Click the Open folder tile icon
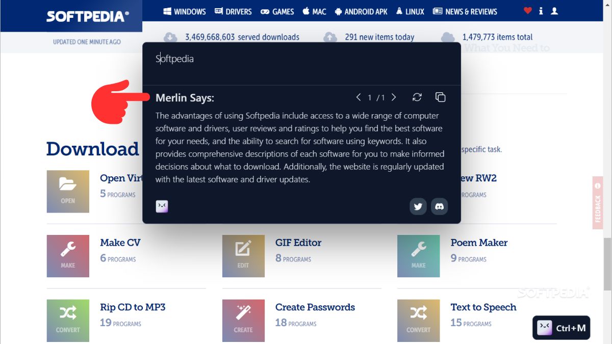 click(68, 191)
